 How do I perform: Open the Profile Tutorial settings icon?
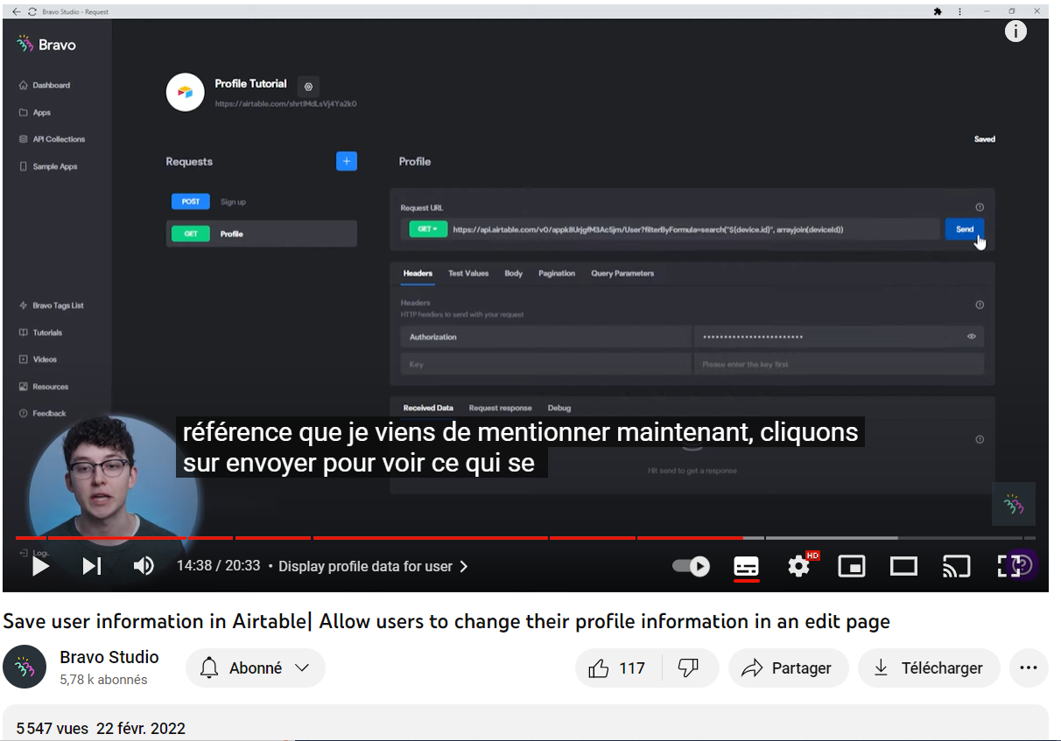(308, 87)
